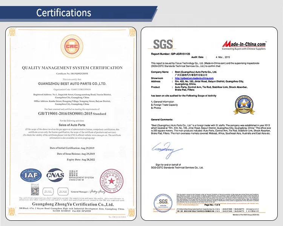
Task: Click the blue handwritten signature on the SGS report
Action: (167, 150)
